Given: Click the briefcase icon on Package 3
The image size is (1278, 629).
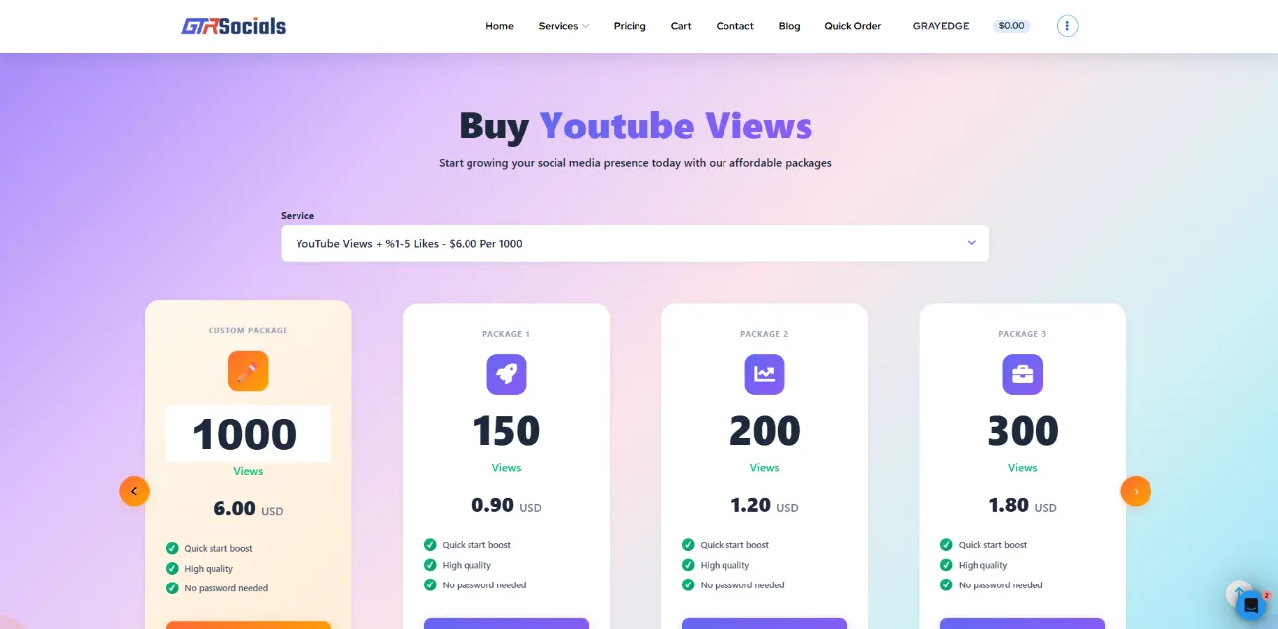Looking at the screenshot, I should pyautogui.click(x=1022, y=374).
